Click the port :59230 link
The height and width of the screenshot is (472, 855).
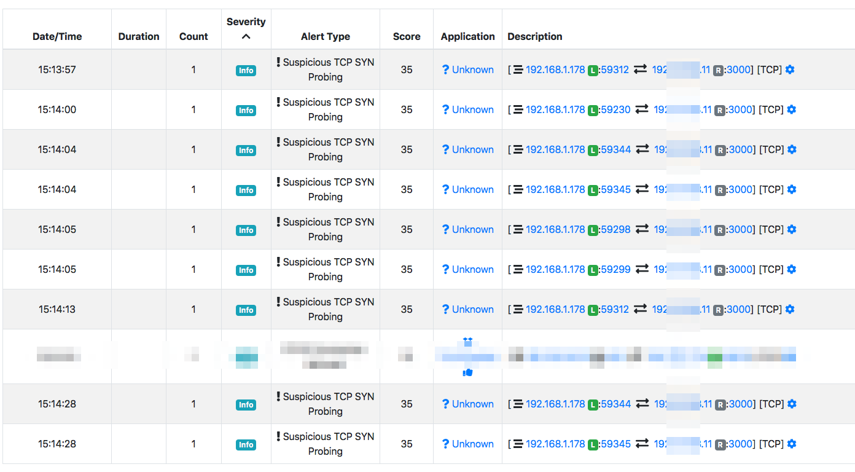pyautogui.click(x=615, y=109)
